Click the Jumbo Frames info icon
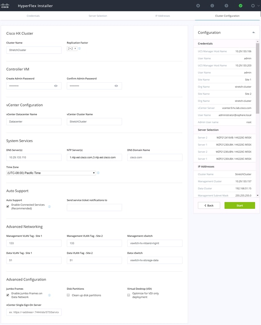This screenshot has height=325, width=261. click(49, 295)
